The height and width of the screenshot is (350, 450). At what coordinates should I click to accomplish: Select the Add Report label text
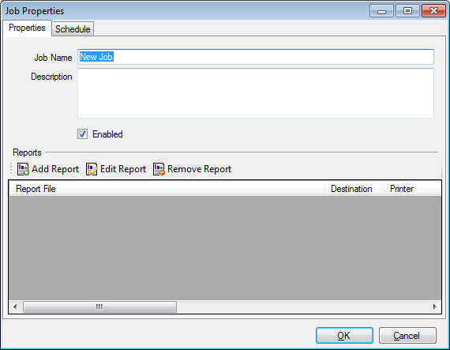55,169
